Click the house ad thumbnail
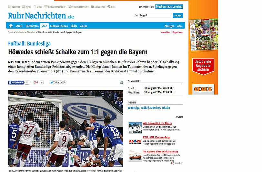The width and height of the screenshot is (262, 172). click(135, 128)
